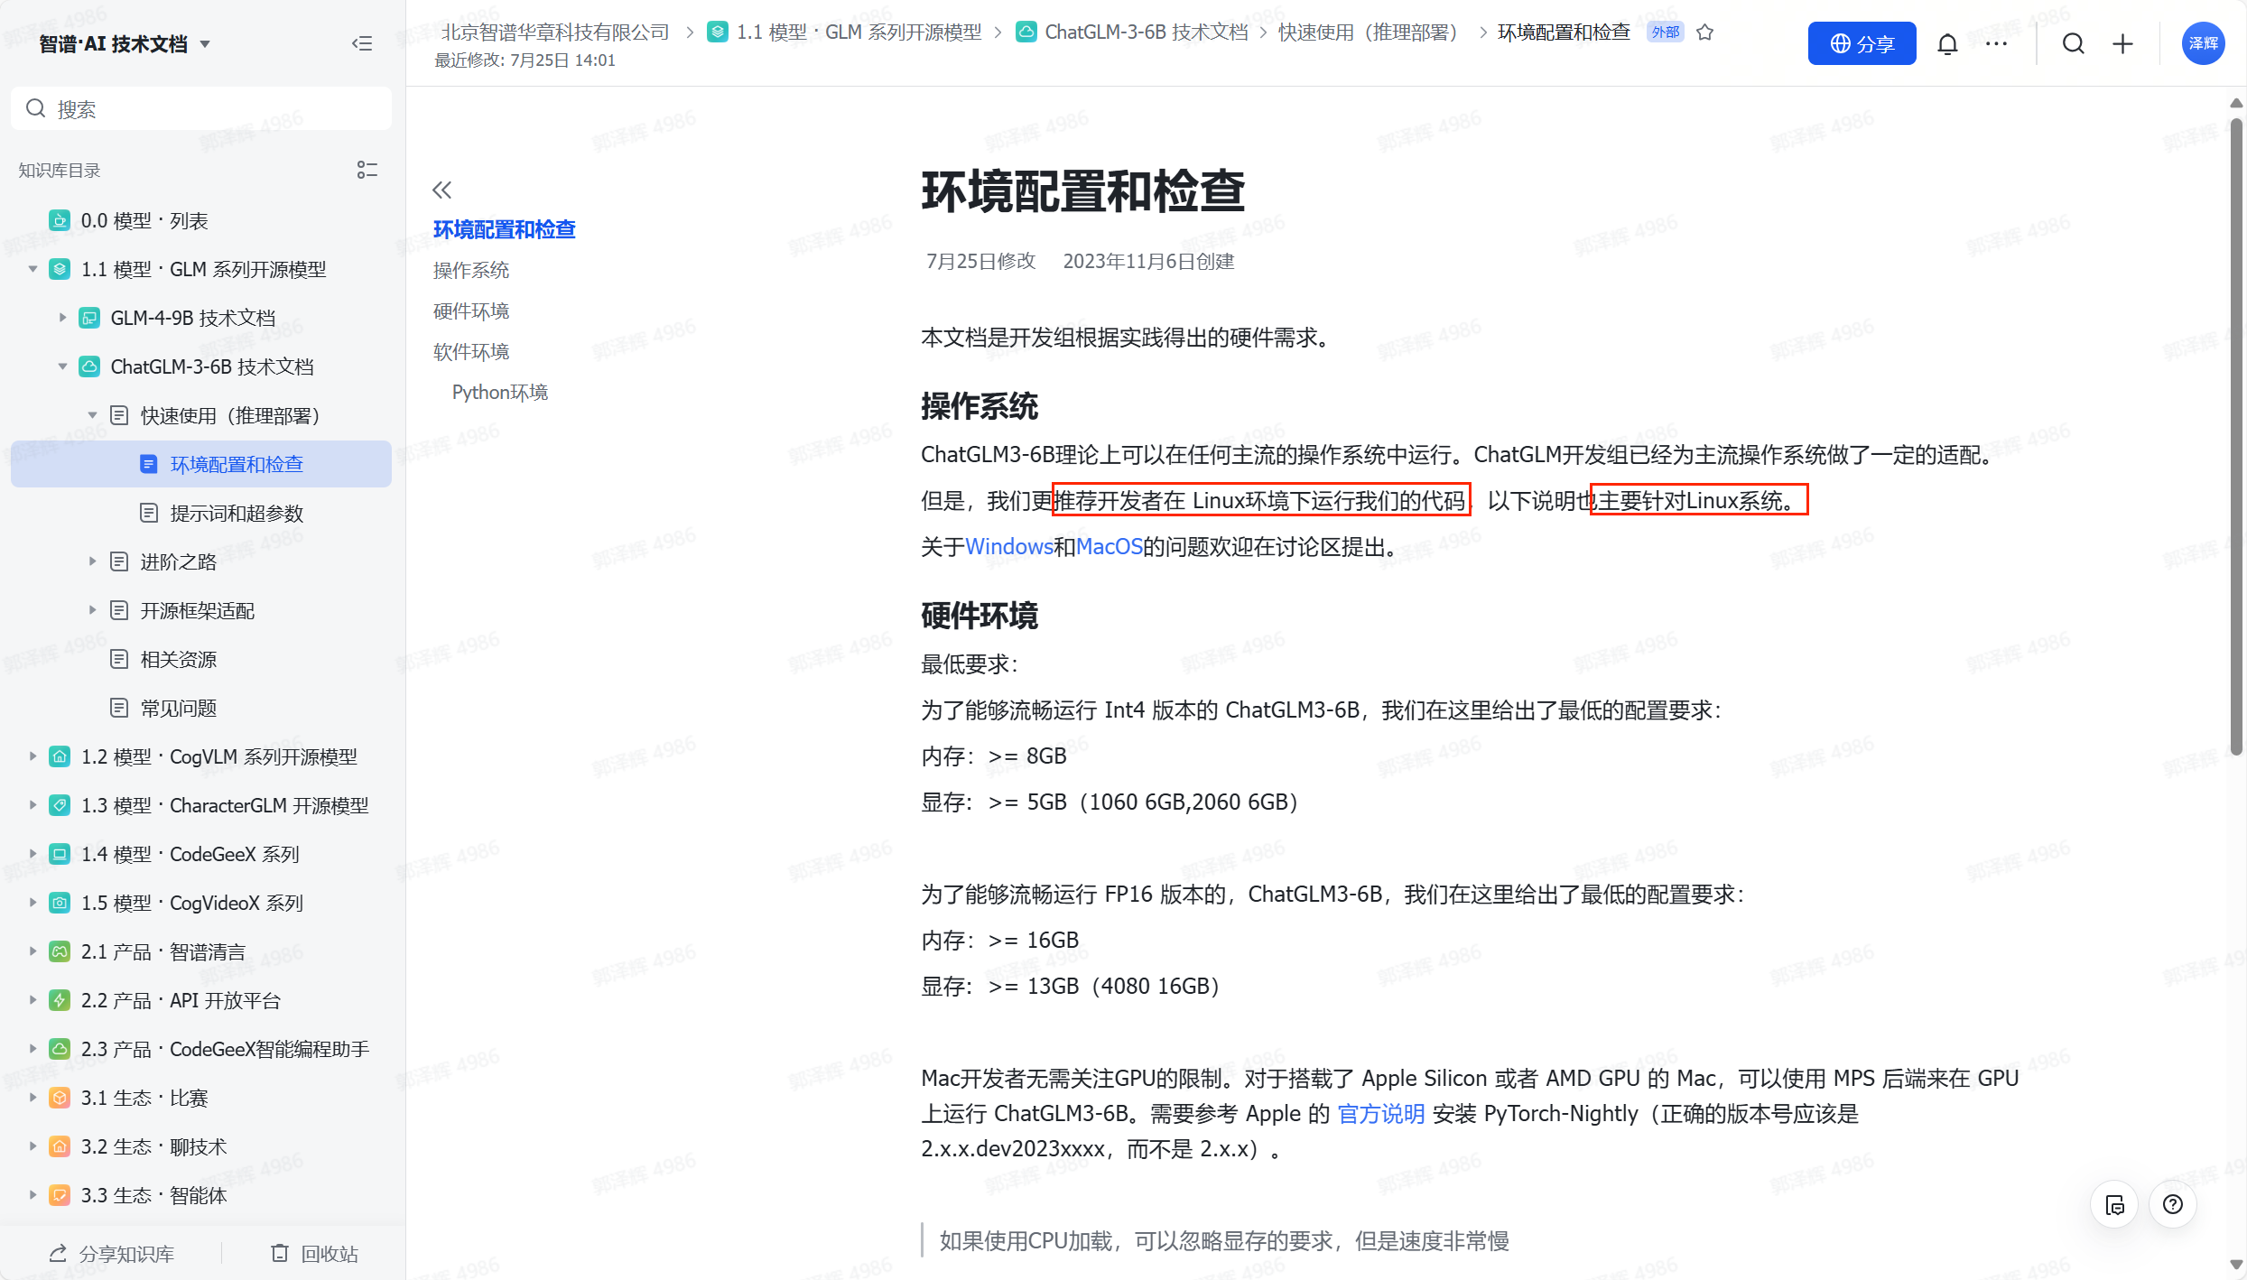Open the 泽辉 user avatar menu
2247x1280 pixels.
(2203, 43)
